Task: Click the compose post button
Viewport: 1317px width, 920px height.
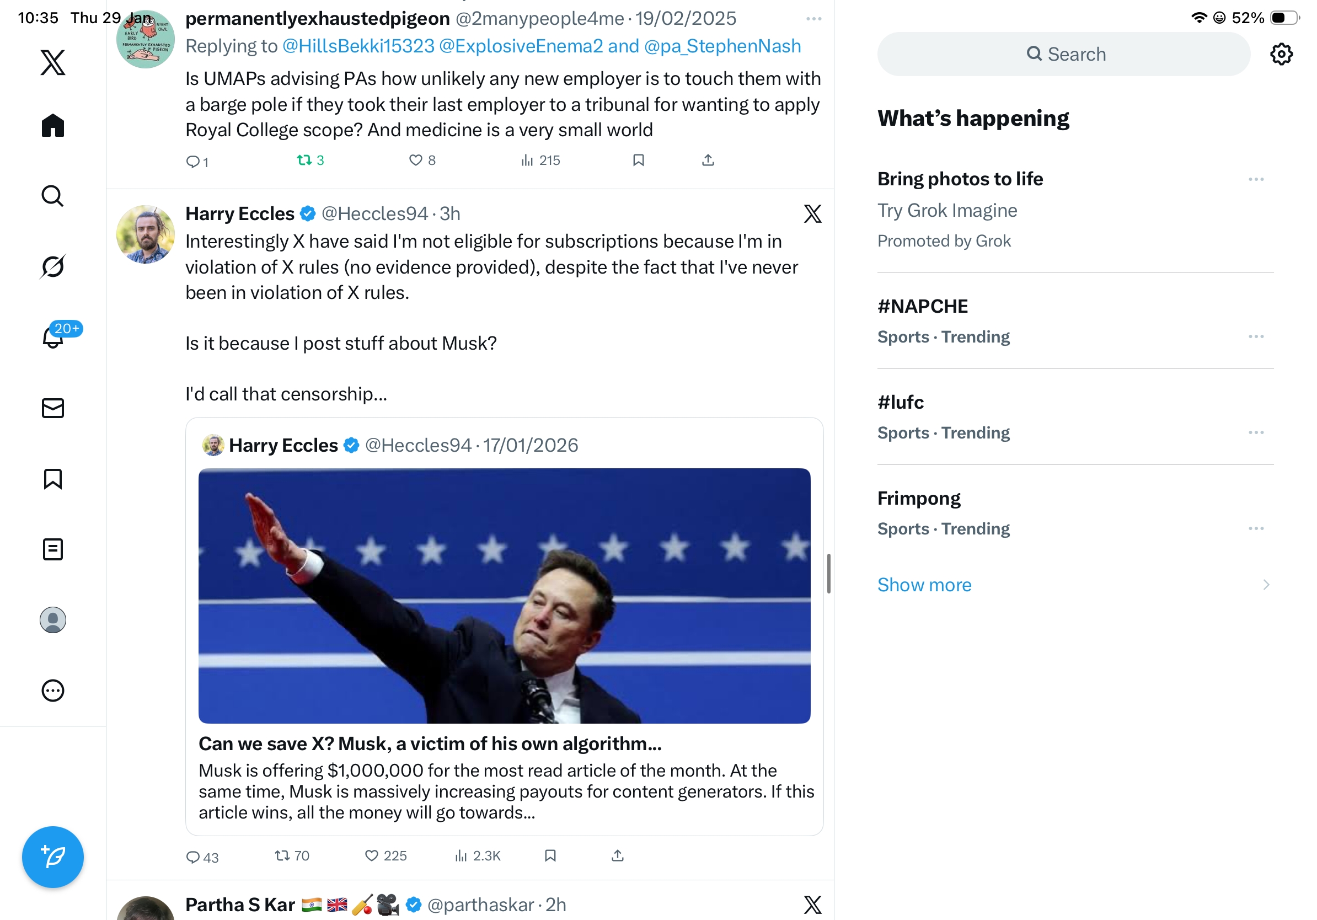Action: (x=53, y=857)
